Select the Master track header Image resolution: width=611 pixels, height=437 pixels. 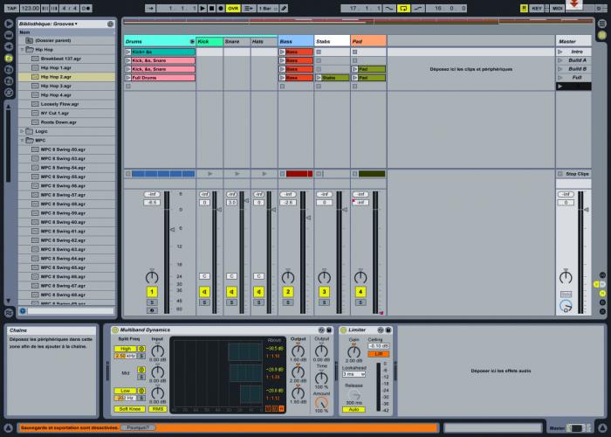click(573, 41)
